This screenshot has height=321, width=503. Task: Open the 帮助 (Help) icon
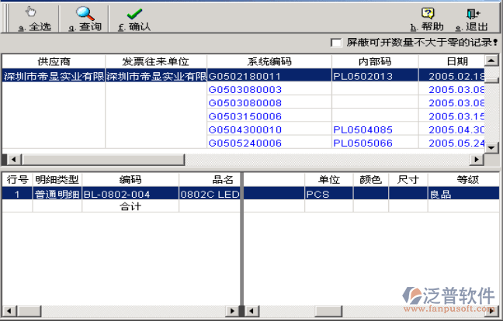[427, 12]
